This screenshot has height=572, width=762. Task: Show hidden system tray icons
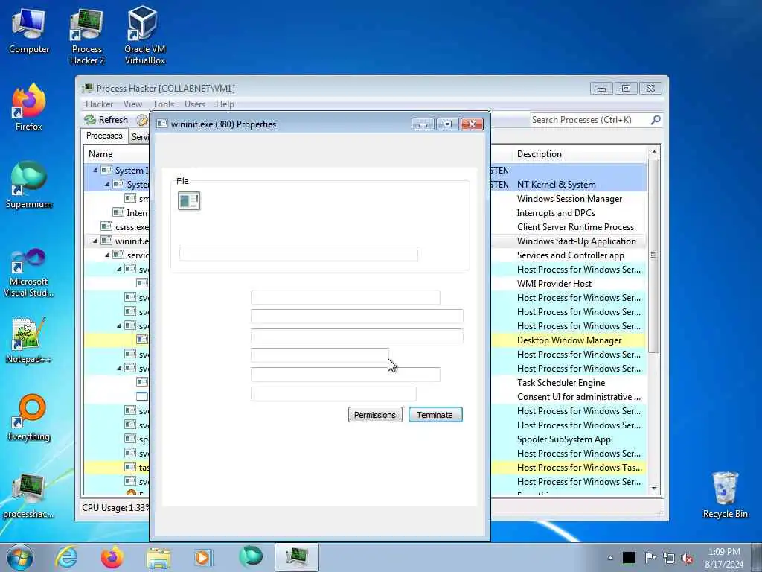pyautogui.click(x=610, y=558)
